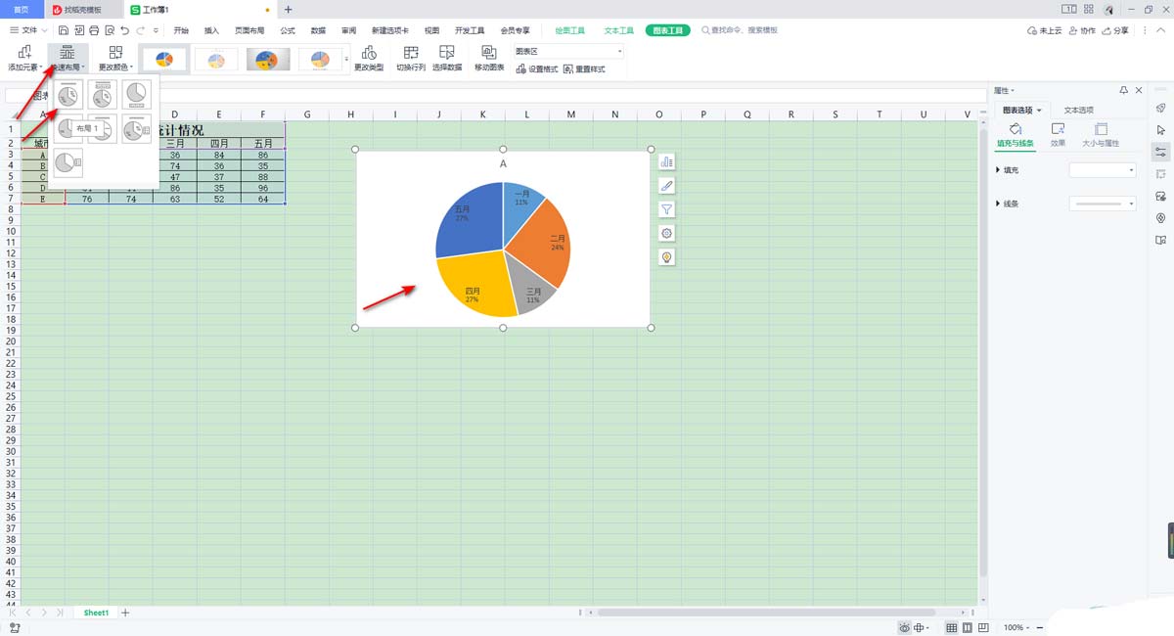Click the Collaborate (协作) button

(x=1082, y=30)
